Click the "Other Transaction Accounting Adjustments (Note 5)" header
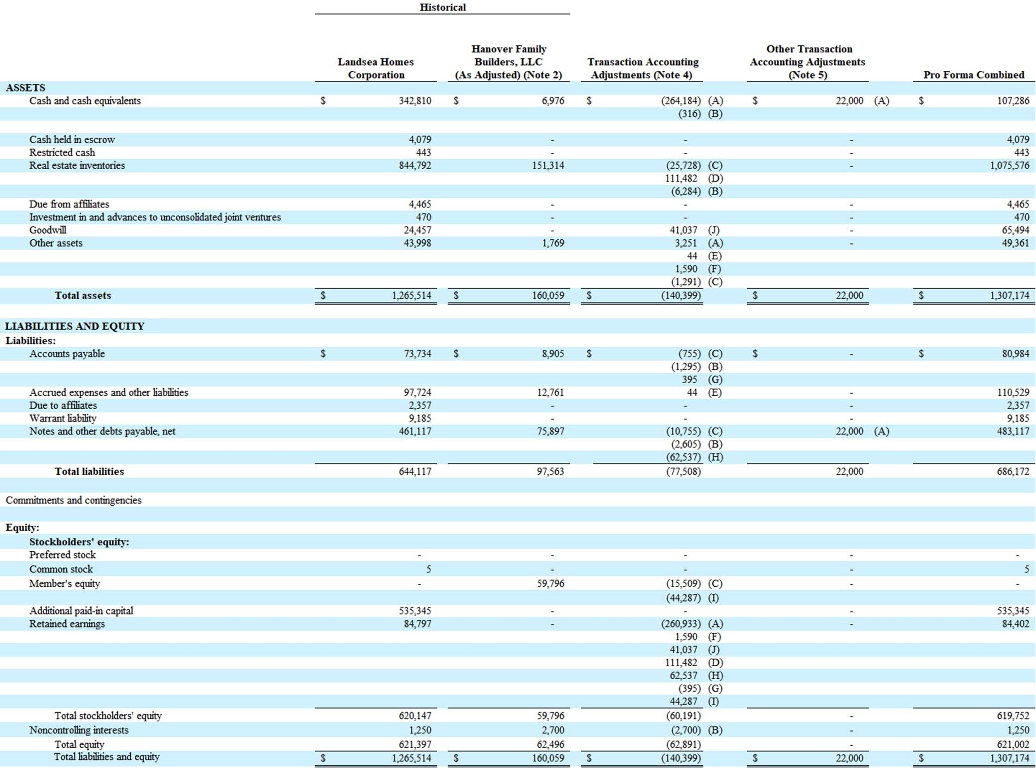The image size is (1036, 768). [x=808, y=62]
